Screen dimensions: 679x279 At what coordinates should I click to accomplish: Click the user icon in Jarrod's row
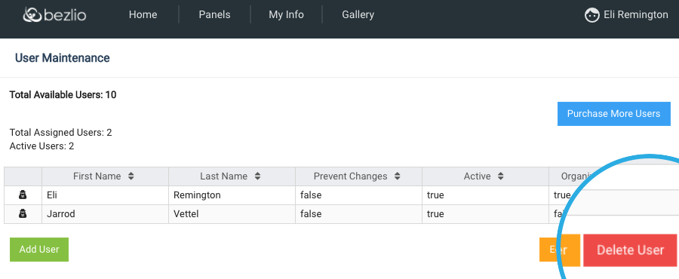[23, 213]
